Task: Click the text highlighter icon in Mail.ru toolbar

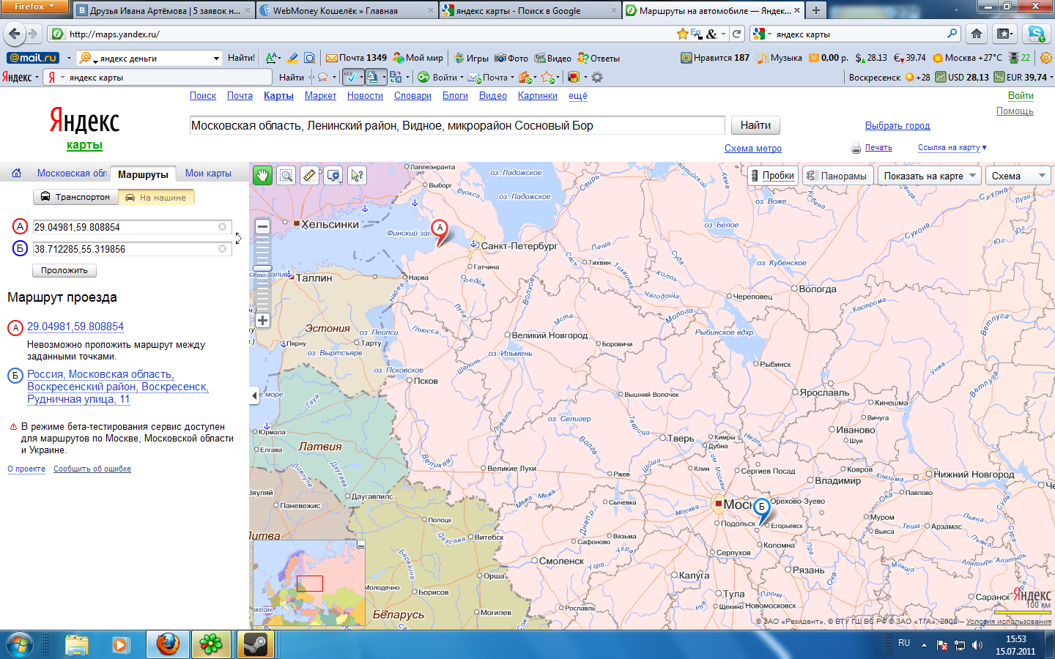Action: click(x=292, y=58)
